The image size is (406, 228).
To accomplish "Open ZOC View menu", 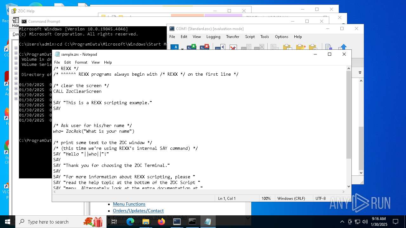I will point(197,37).
